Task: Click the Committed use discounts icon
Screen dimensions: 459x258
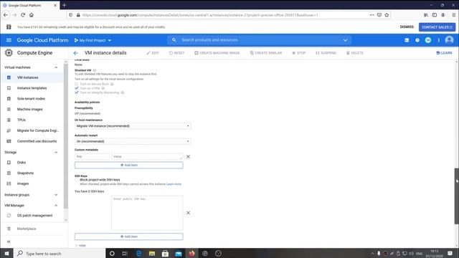Action: 9,141
